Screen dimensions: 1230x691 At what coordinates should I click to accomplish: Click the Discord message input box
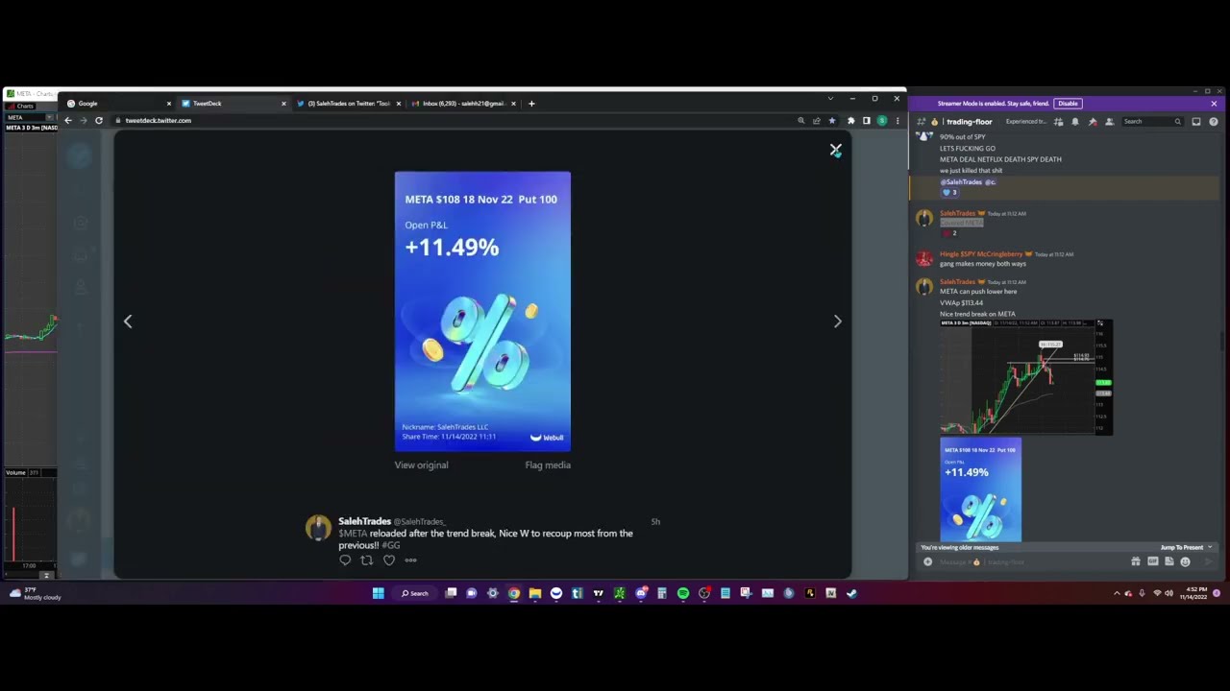tap(1028, 562)
